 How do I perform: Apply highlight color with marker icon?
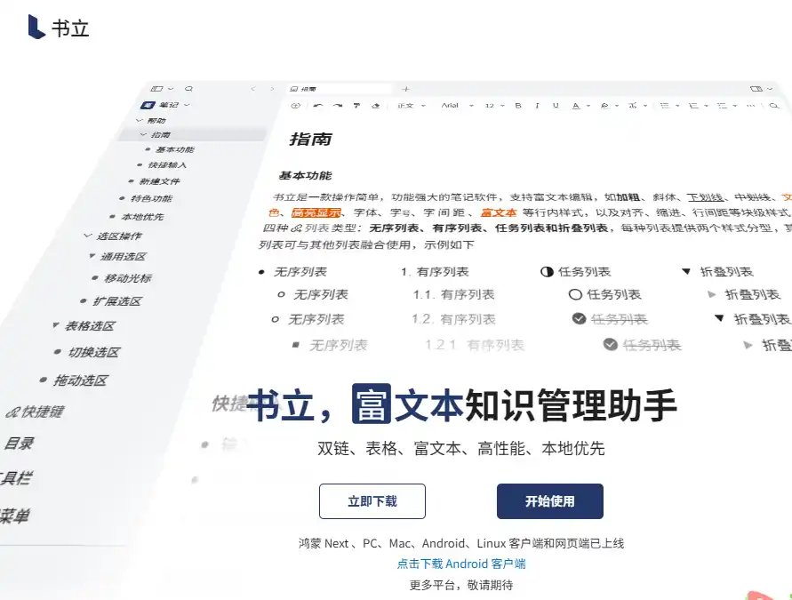click(604, 106)
